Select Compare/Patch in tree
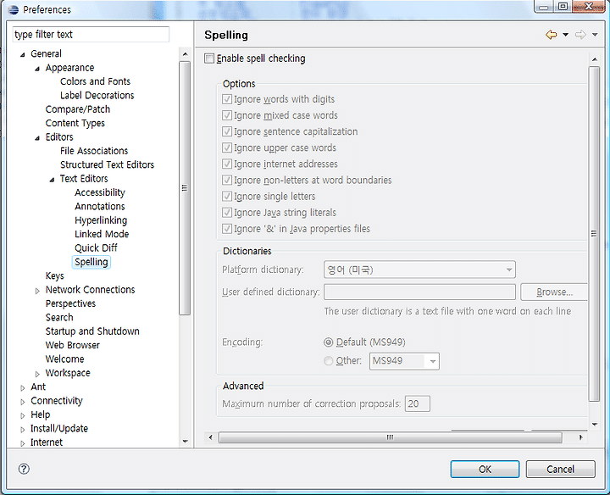This screenshot has height=495, width=610. [77, 109]
